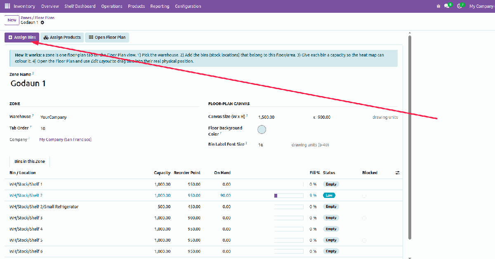The height and width of the screenshot is (259, 495).
Task: Open My Company (San Francisco) link
Action: [x=65, y=140]
